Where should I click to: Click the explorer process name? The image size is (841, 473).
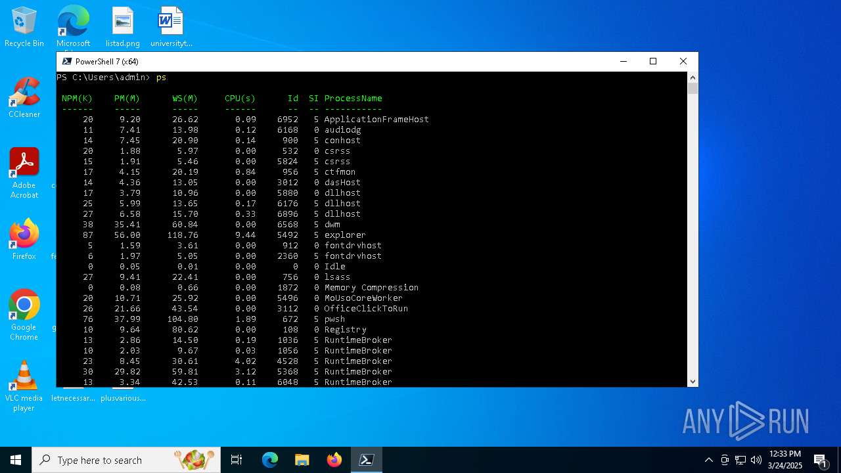coord(345,235)
